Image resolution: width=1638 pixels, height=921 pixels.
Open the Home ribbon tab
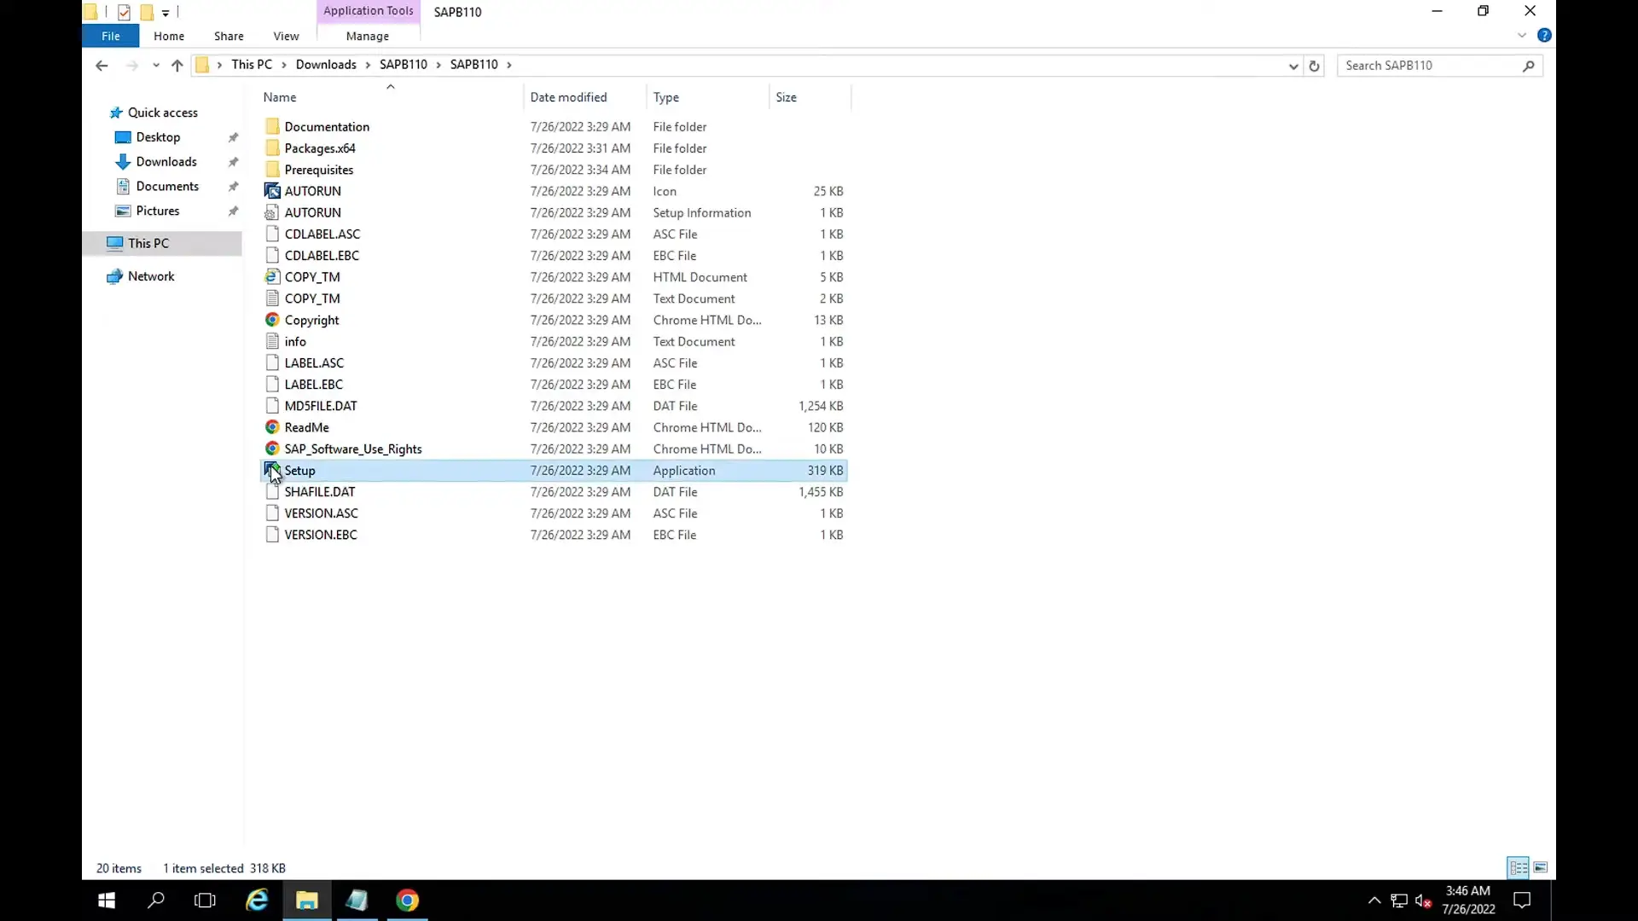[169, 36]
